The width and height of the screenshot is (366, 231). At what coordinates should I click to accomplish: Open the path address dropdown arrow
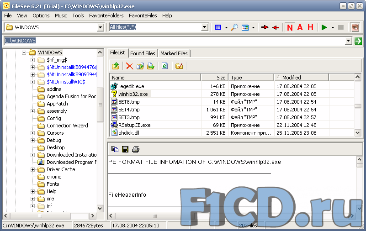[x=348, y=41]
